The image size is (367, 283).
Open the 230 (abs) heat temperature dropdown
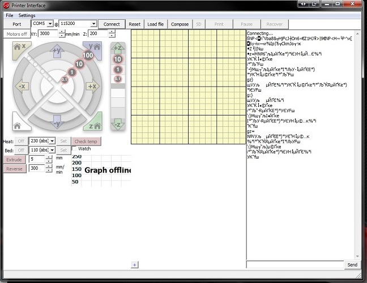(x=52, y=141)
